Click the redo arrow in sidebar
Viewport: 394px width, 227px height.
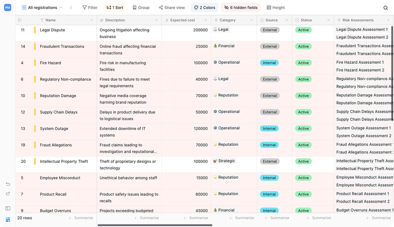click(7, 194)
